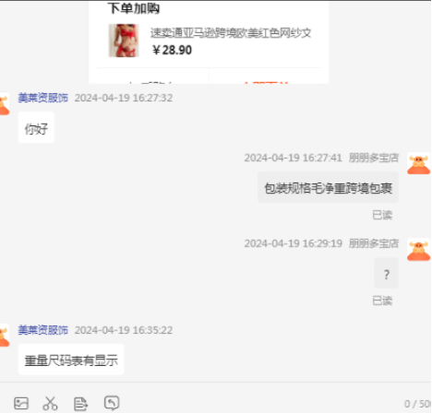
Task: Select the 重量尺码表有显示 message bubble
Action: tap(71, 360)
